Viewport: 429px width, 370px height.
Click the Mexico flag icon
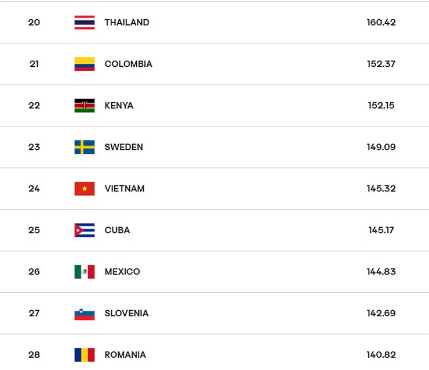85,272
